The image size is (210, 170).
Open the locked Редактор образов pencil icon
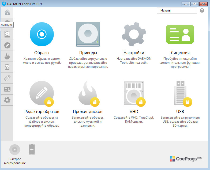42,93
